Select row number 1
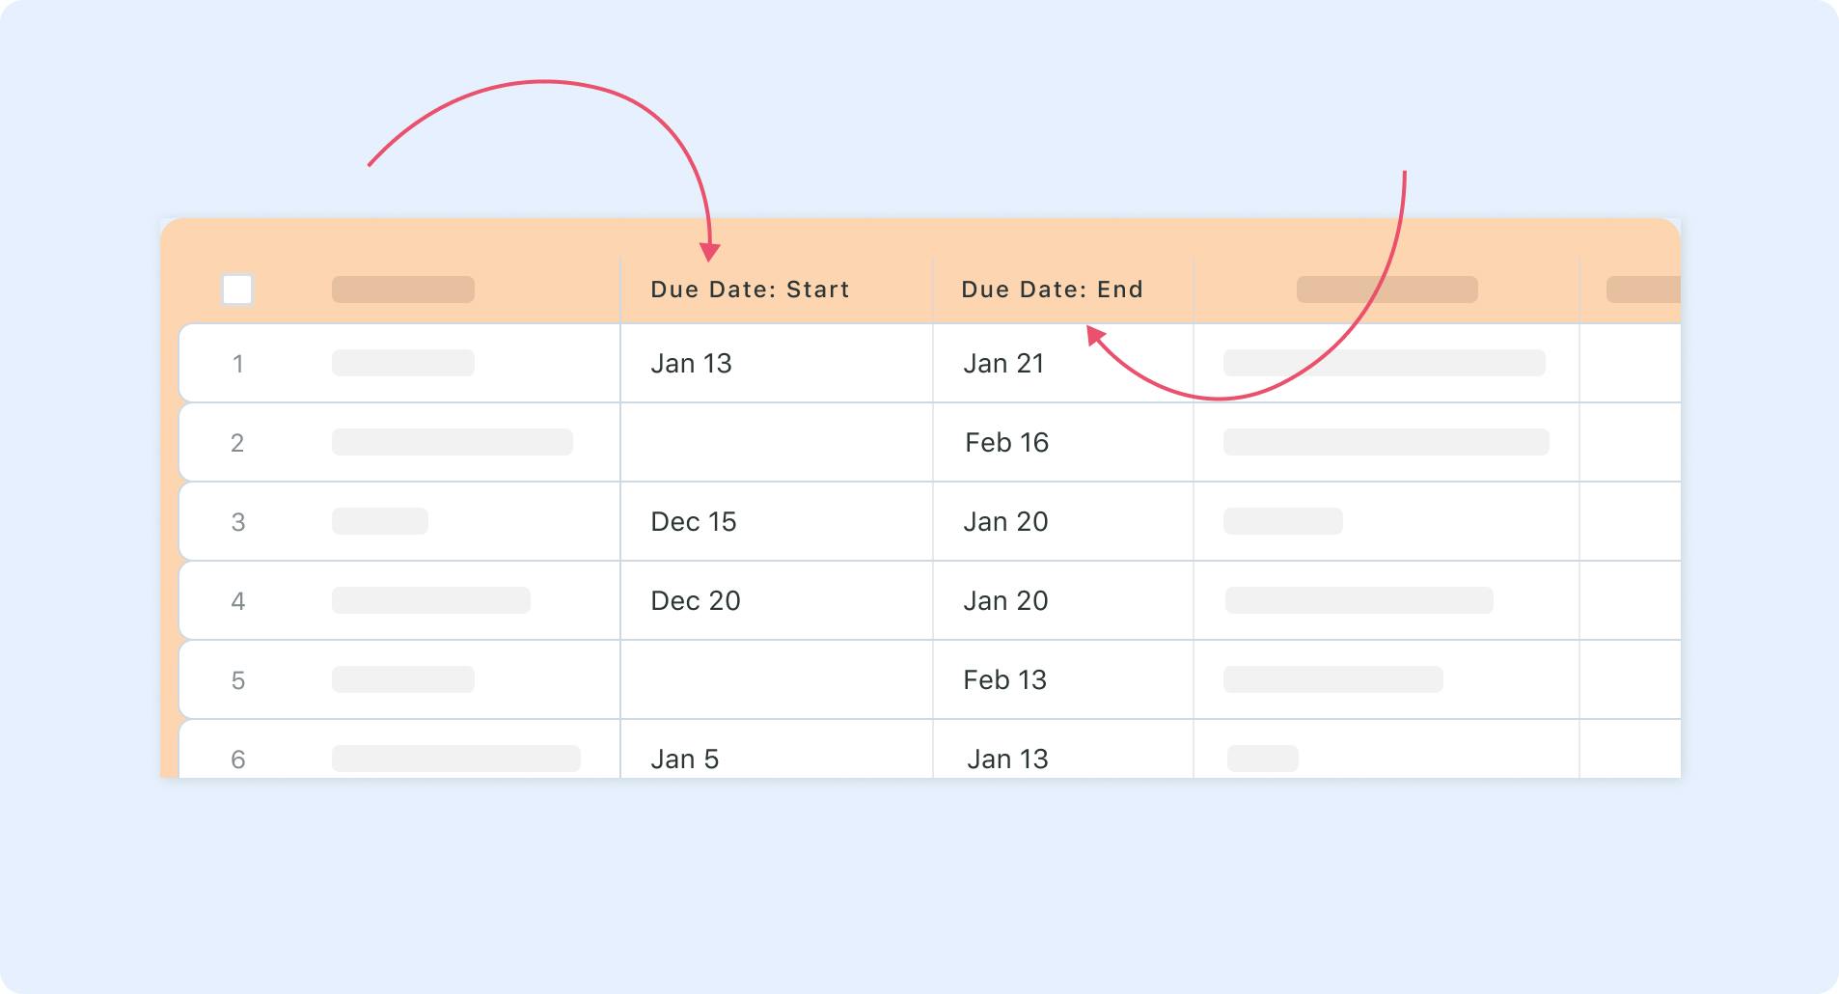 [x=237, y=364]
